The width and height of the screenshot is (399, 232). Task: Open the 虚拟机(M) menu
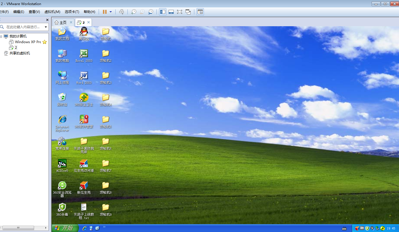[52, 12]
